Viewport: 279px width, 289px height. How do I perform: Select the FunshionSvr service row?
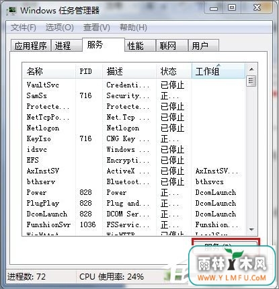tap(134, 224)
